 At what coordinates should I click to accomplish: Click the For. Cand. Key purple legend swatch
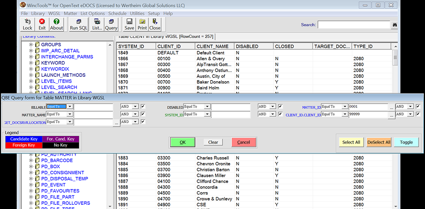pyautogui.click(x=61, y=139)
